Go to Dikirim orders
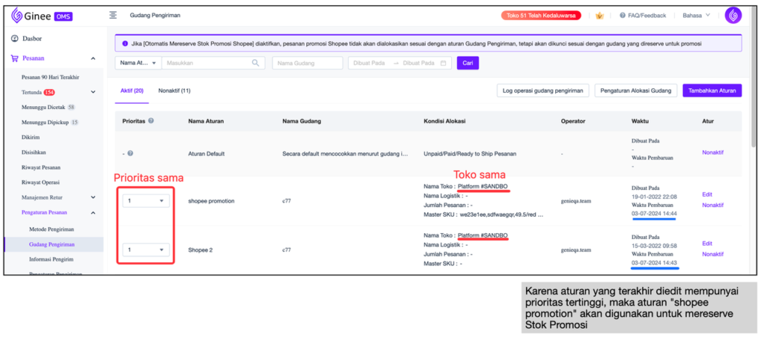Image resolution: width=761 pixels, height=337 pixels. tap(30, 137)
